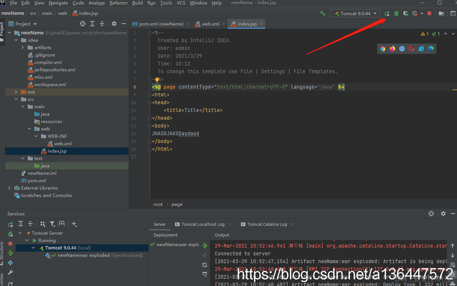Viewport: 457px width, 286px height.
Task: Open index.jsp in Internet Explorer
Action: (421, 49)
